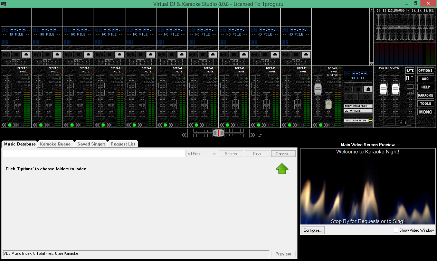Toggle the master volume MUTE button
The image size is (437, 261).
(410, 70)
